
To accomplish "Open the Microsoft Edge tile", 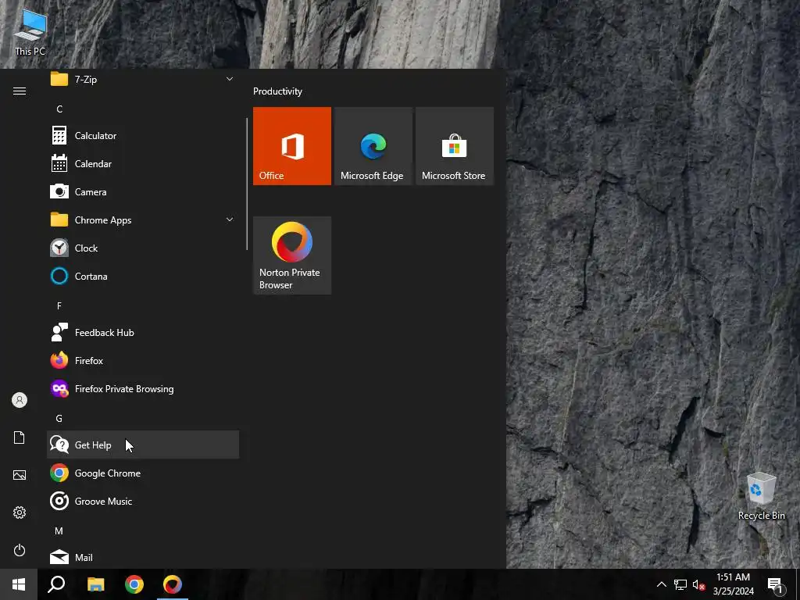I will pyautogui.click(x=373, y=146).
